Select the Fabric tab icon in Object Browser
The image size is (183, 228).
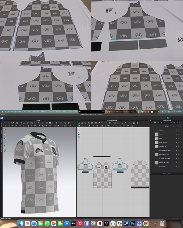click(155, 123)
